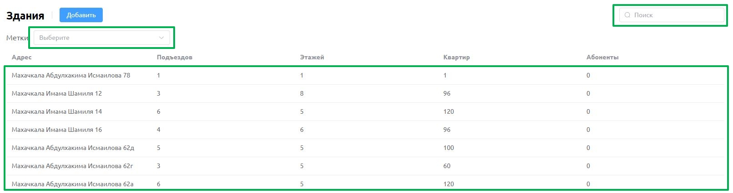Open Махачкала Абдулхакима Исмаилова 62а building
Screen dimensions: 733x193
(x=365, y=184)
